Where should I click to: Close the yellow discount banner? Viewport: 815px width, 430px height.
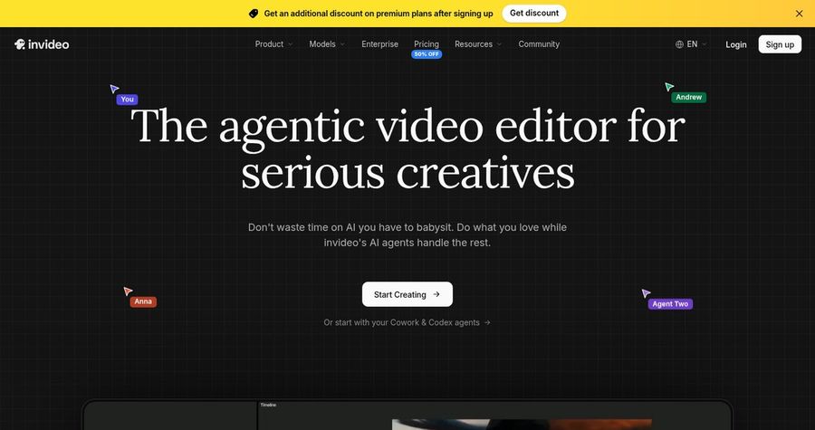point(799,14)
